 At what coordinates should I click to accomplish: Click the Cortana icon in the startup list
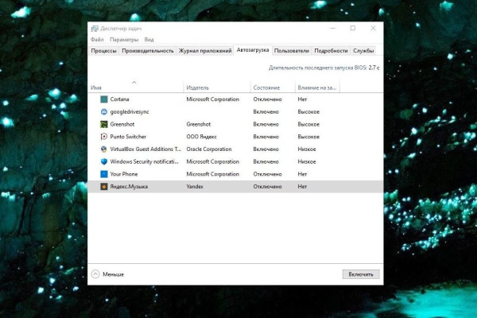103,99
